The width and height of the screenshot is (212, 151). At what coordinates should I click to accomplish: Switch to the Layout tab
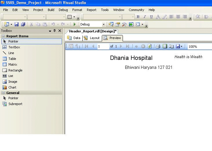[x=92, y=38]
